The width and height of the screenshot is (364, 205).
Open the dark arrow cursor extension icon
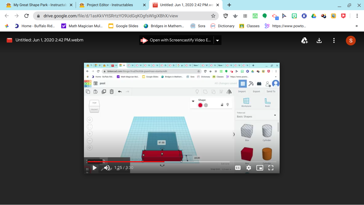tap(284, 16)
